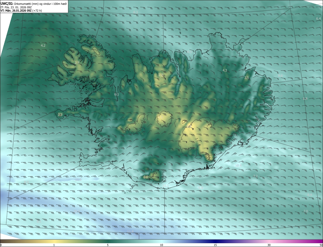Image resolution: width=323 pixels, height=247 pixels.
Task: Click the colorbar tick label "15"
Action: pyautogui.click(x=215, y=245)
